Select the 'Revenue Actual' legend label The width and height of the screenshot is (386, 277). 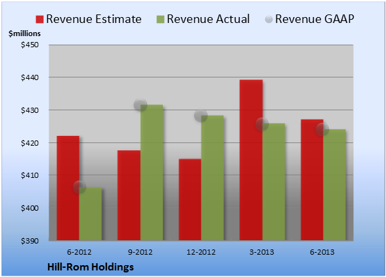208,19
